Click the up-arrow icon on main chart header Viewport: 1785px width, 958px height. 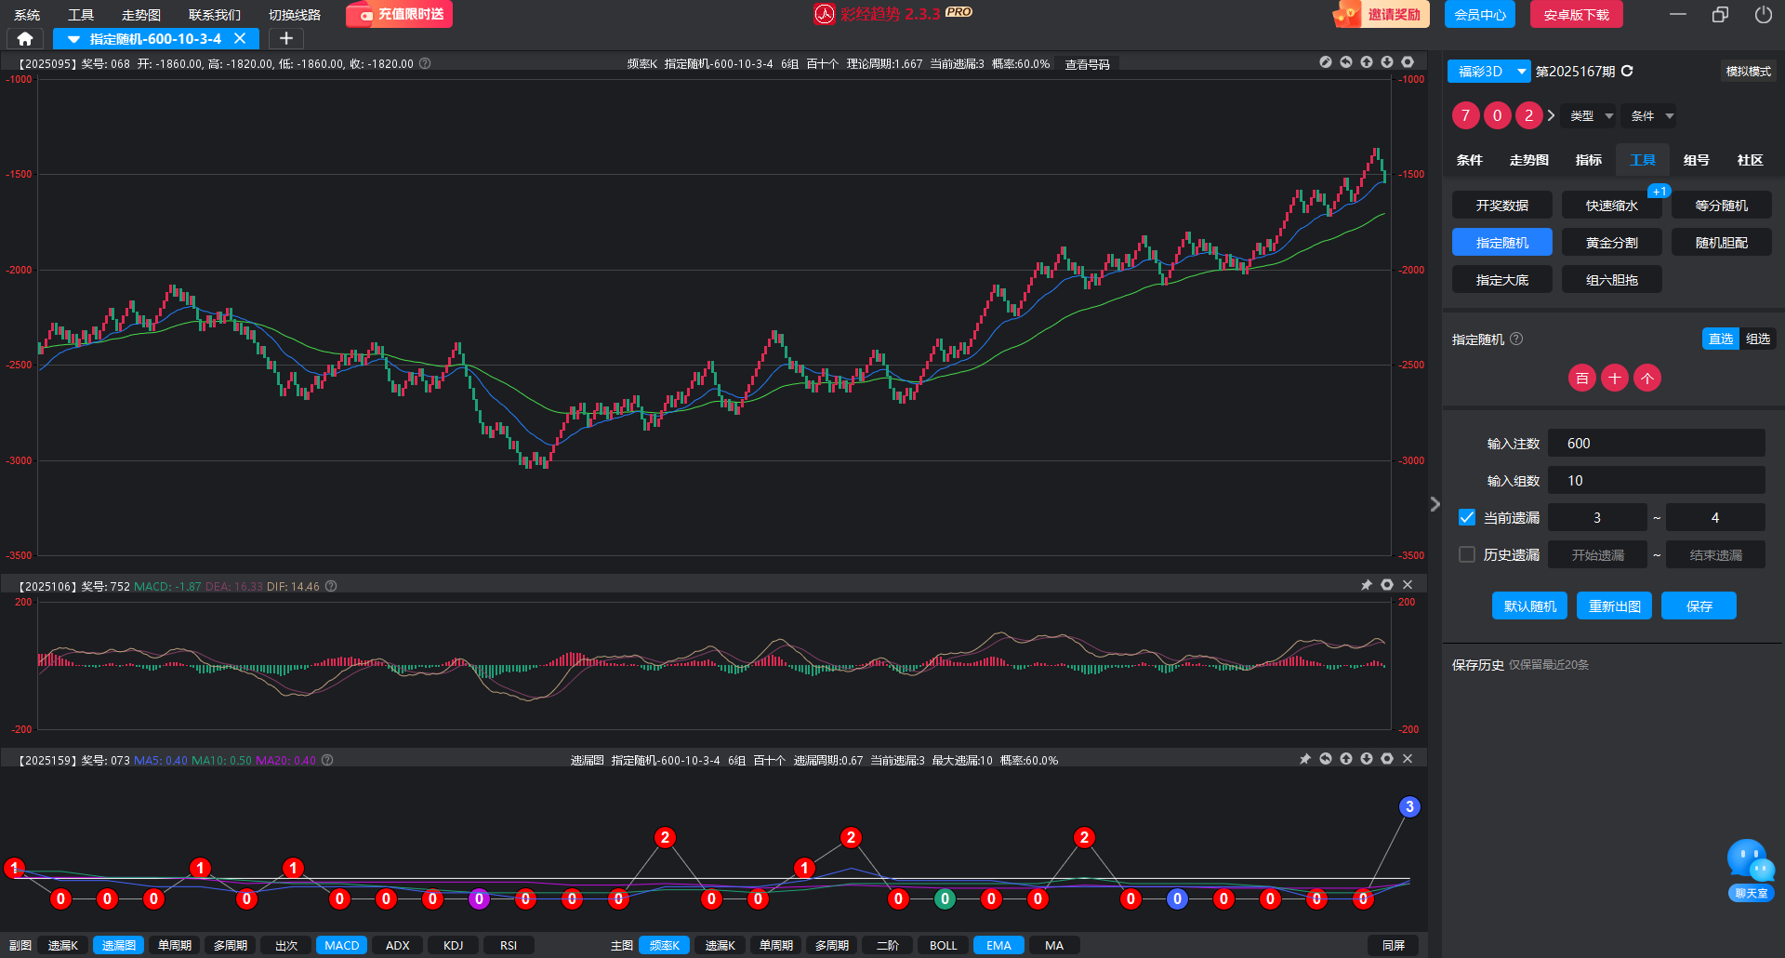1367,62
